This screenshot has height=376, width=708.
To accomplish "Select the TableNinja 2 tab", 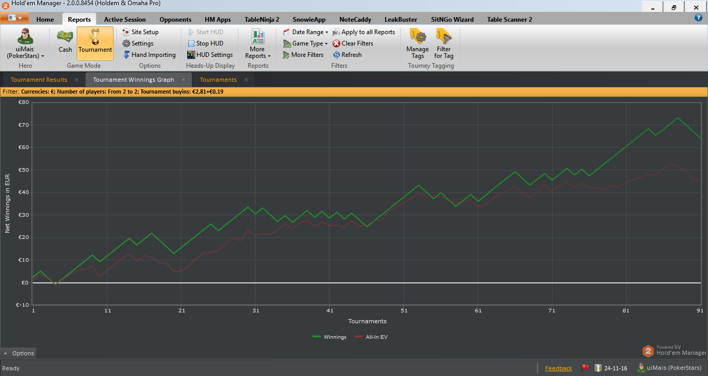I will click(x=262, y=20).
